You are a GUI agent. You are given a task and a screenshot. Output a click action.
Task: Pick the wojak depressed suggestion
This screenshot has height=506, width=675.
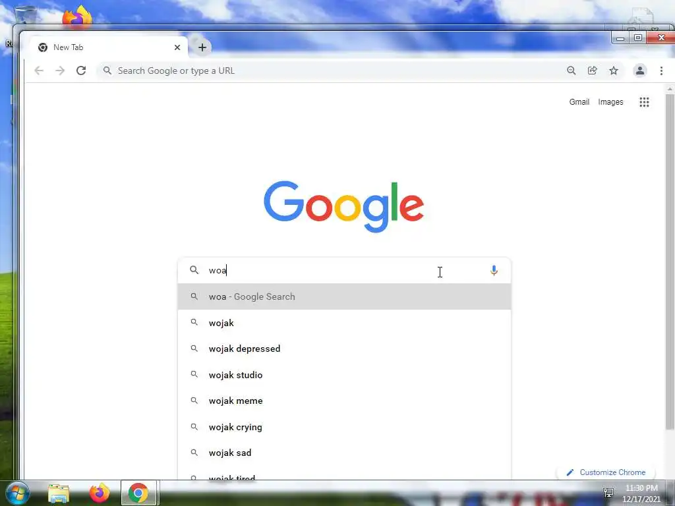tap(344, 349)
